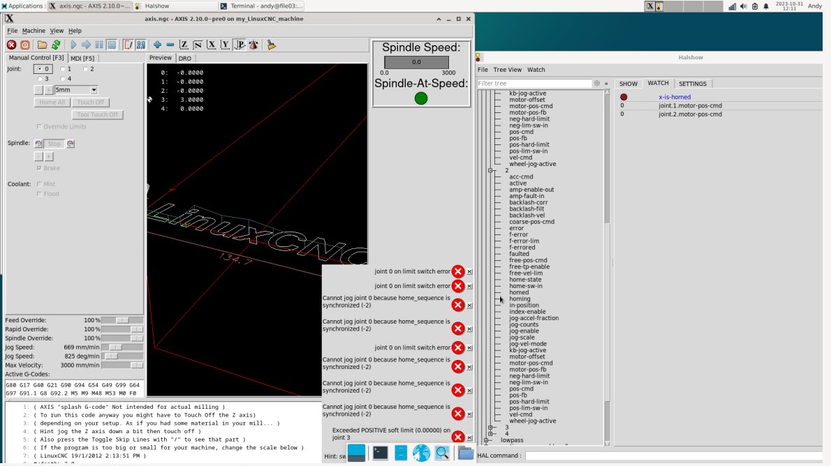Expand joint 3 node in Halshow tree

491,428
